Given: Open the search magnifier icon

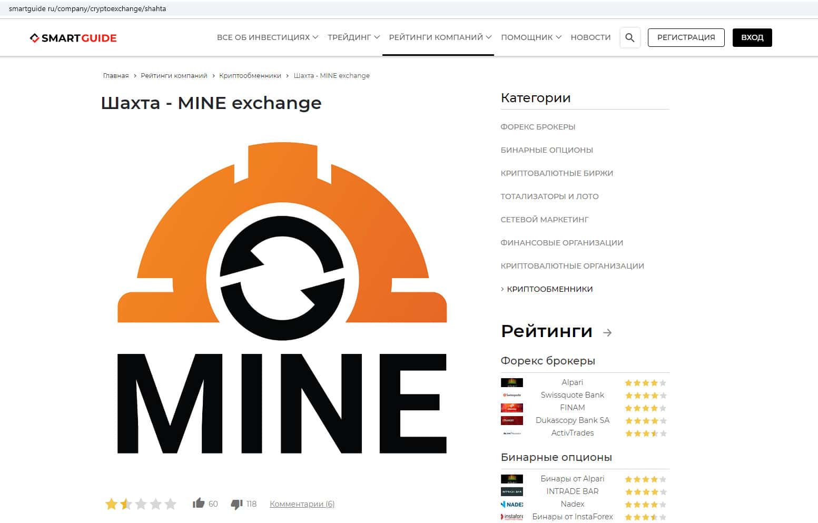Looking at the screenshot, I should (629, 37).
